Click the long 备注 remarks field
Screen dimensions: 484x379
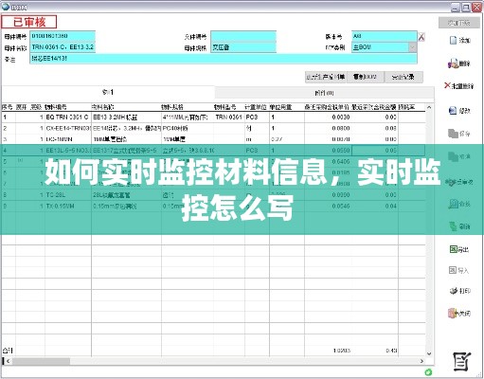click(x=224, y=59)
